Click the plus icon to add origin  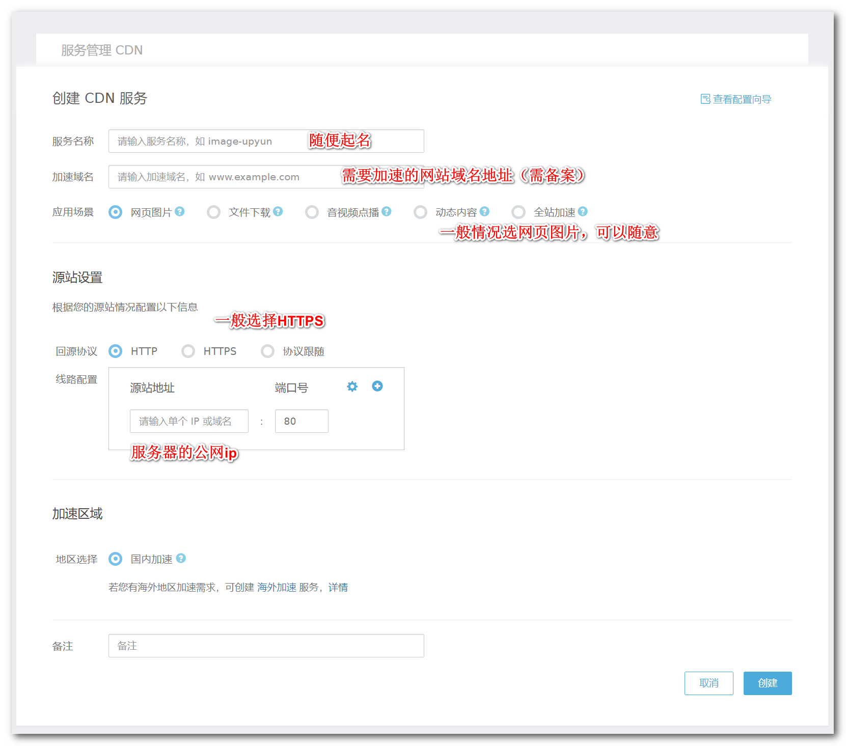[x=377, y=386]
